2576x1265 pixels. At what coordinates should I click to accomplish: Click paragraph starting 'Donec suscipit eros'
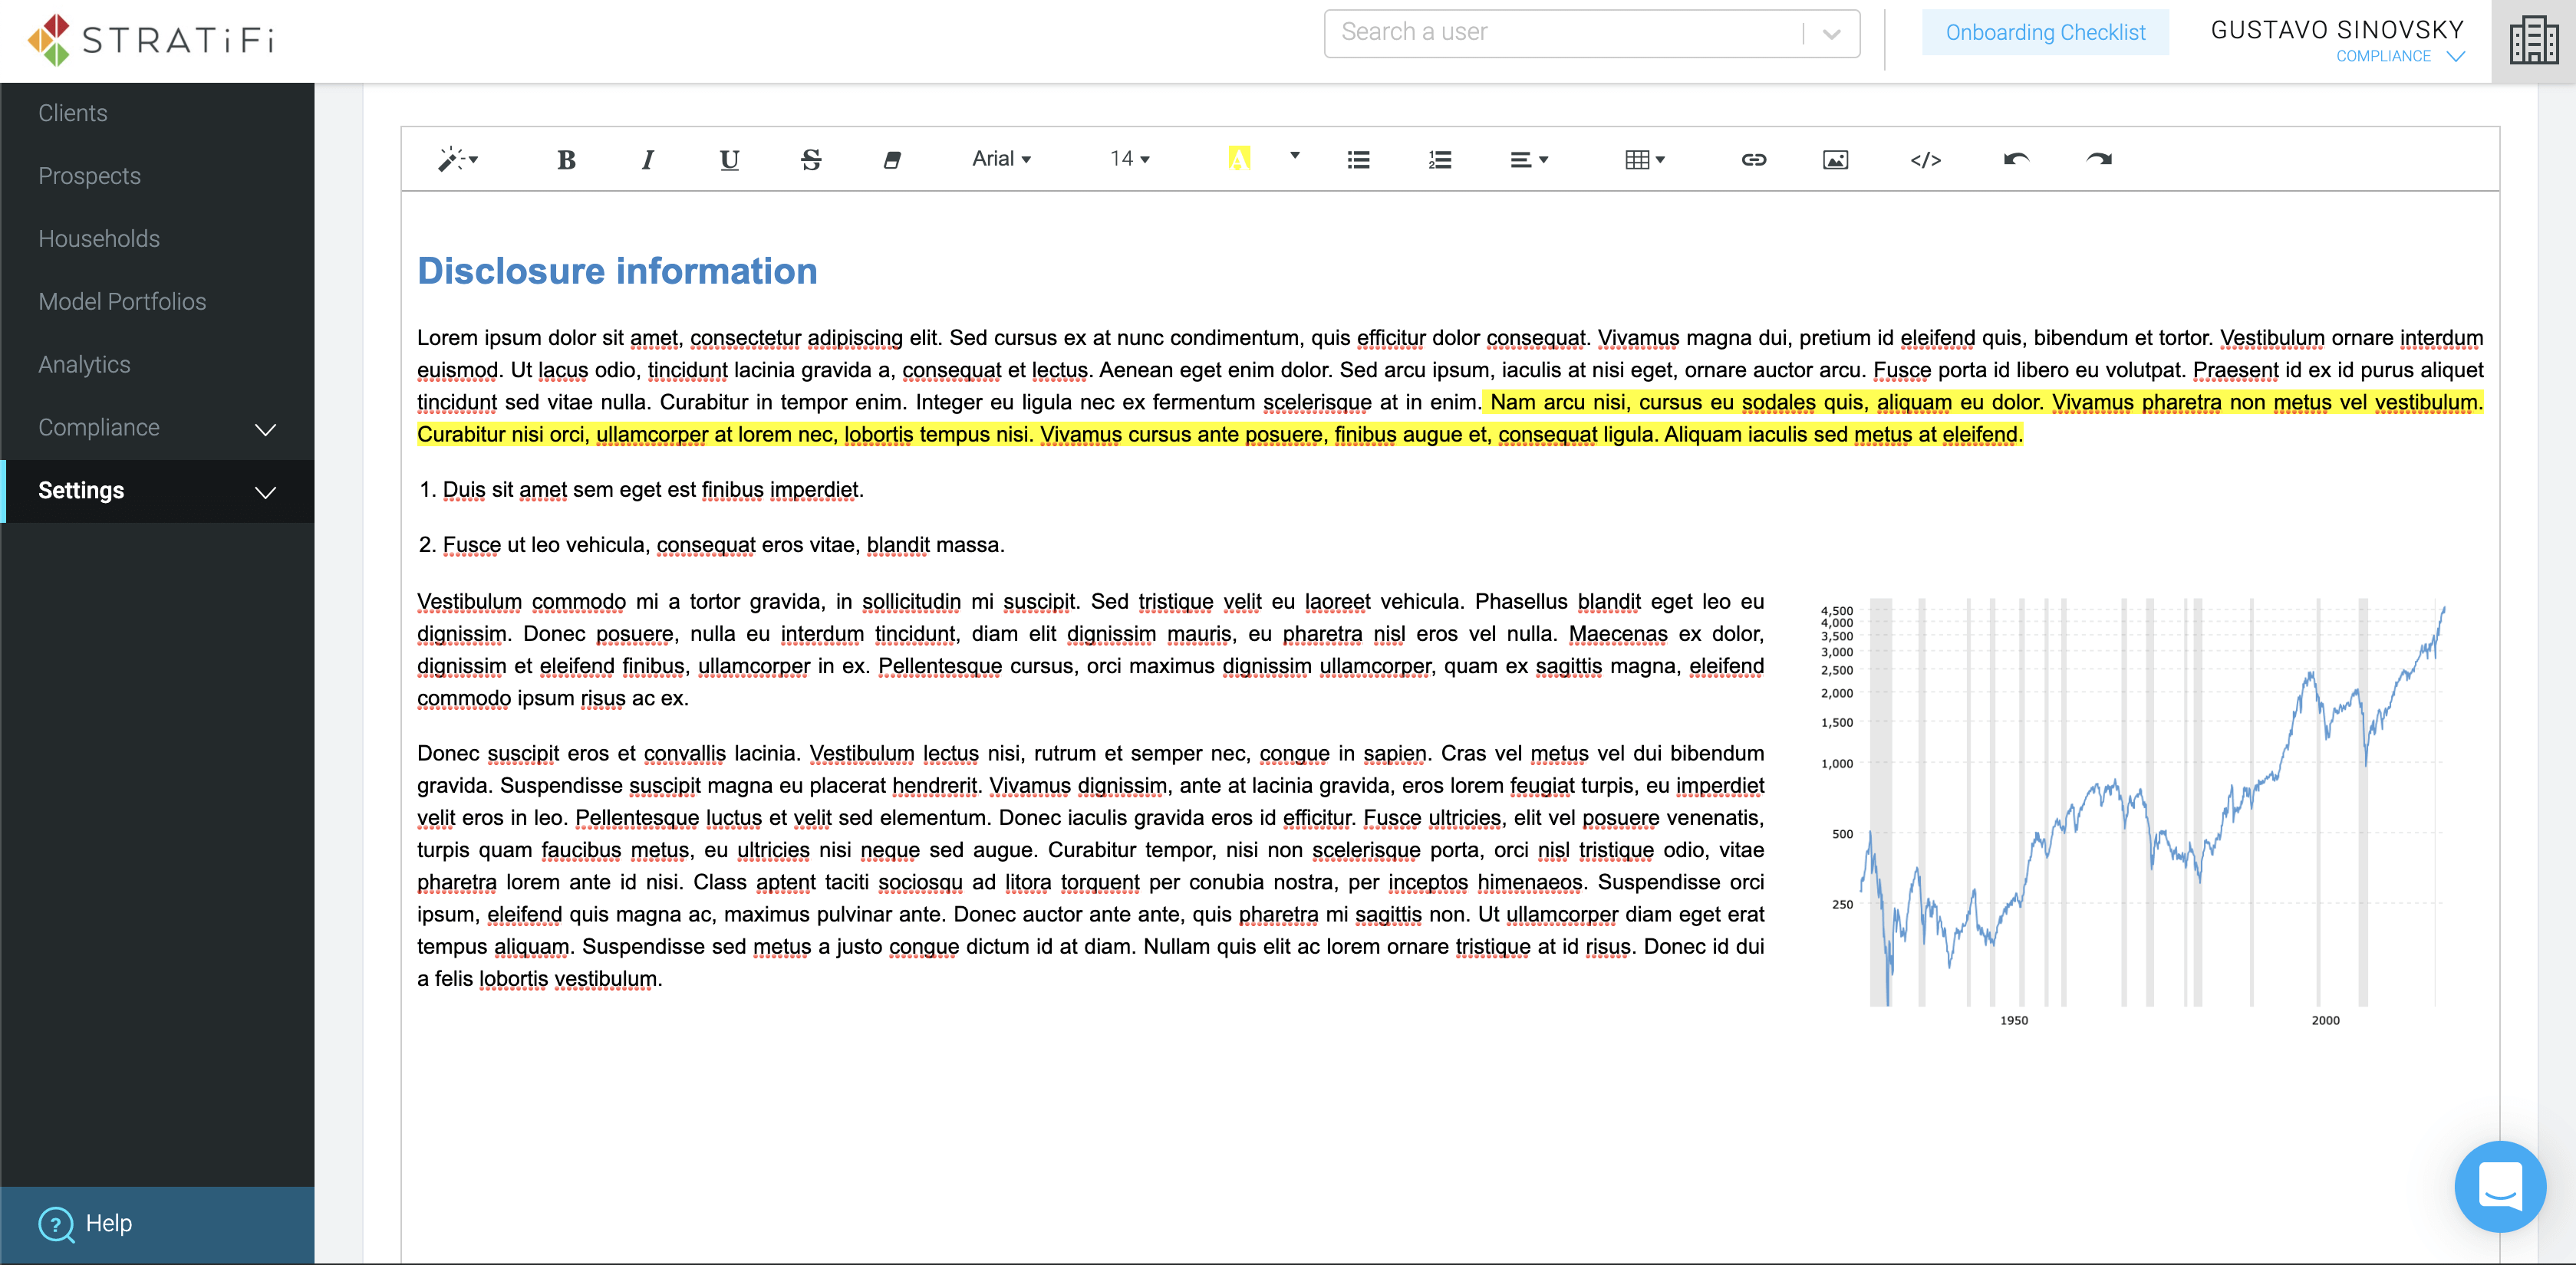pos(1090,866)
